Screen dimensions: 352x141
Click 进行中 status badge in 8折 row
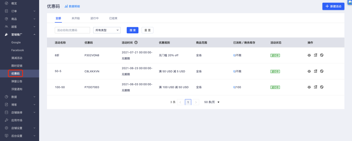pyautogui.click(x=275, y=55)
